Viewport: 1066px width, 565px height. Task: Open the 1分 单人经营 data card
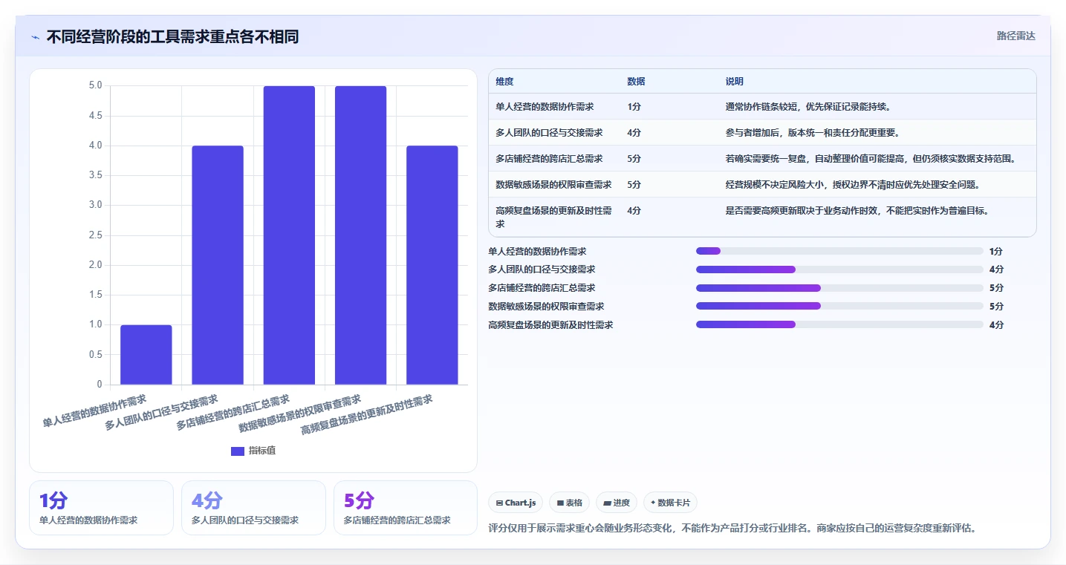(x=101, y=508)
